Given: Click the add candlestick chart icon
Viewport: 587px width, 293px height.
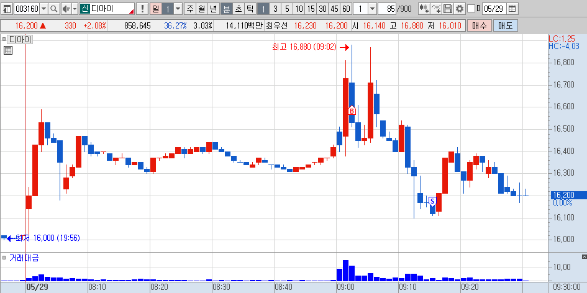Looking at the screenshot, I should (x=424, y=9).
